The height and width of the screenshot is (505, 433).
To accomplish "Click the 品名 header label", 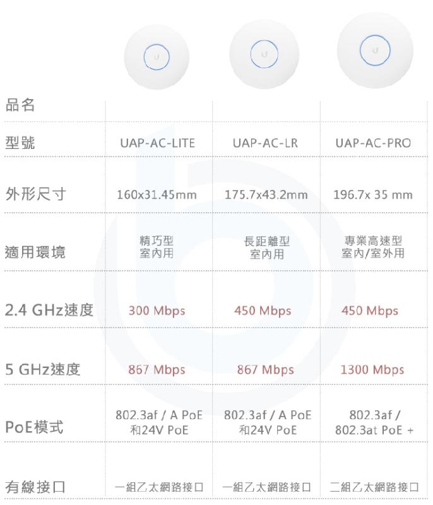I will click(x=20, y=105).
